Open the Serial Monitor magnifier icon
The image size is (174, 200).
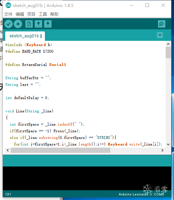(161, 24)
